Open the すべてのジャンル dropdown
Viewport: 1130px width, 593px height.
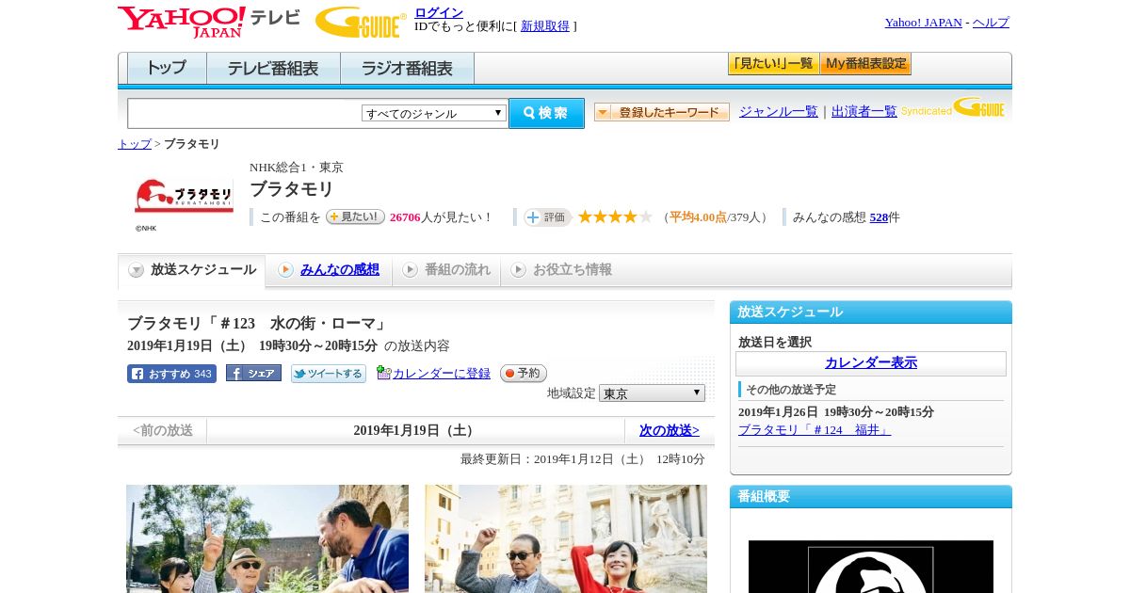(x=434, y=113)
